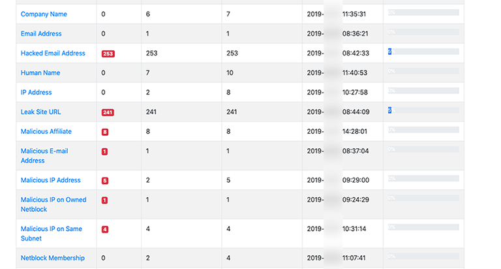Select the Human Name link

tap(40, 73)
